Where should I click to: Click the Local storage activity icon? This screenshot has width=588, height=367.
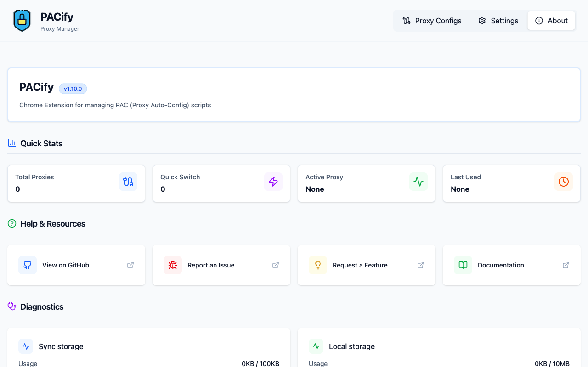316,346
